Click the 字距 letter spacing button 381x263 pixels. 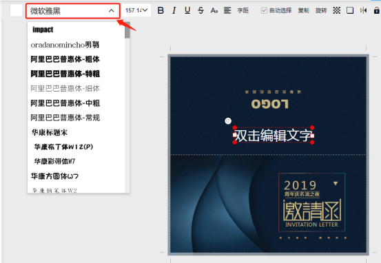point(243,10)
